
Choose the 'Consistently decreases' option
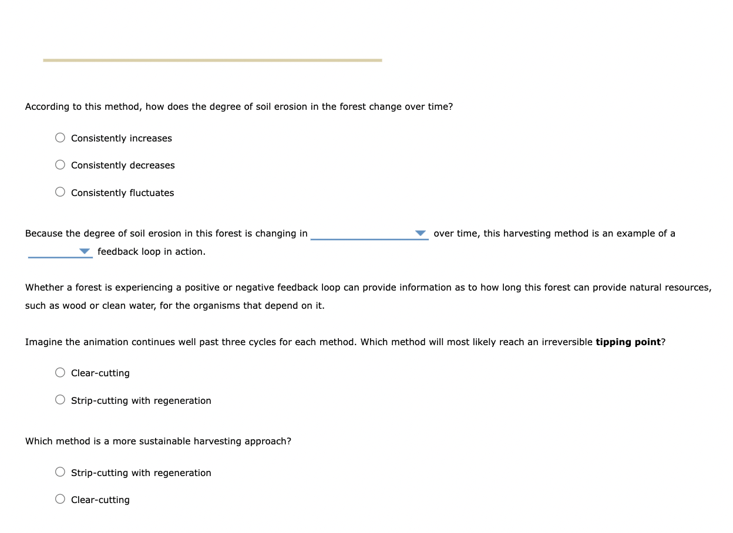60,165
